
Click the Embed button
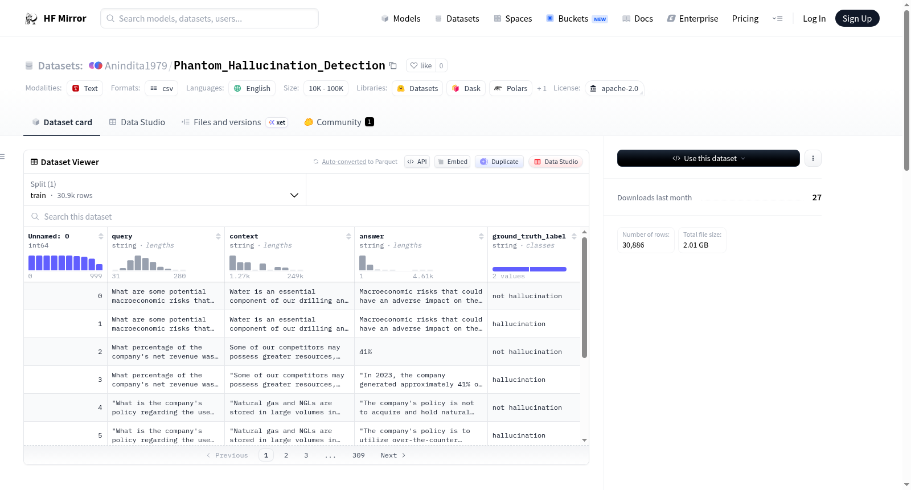(x=452, y=162)
